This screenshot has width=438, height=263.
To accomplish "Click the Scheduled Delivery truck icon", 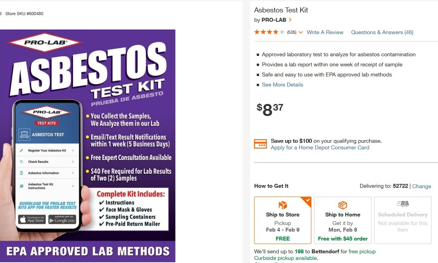I will (403, 204).
